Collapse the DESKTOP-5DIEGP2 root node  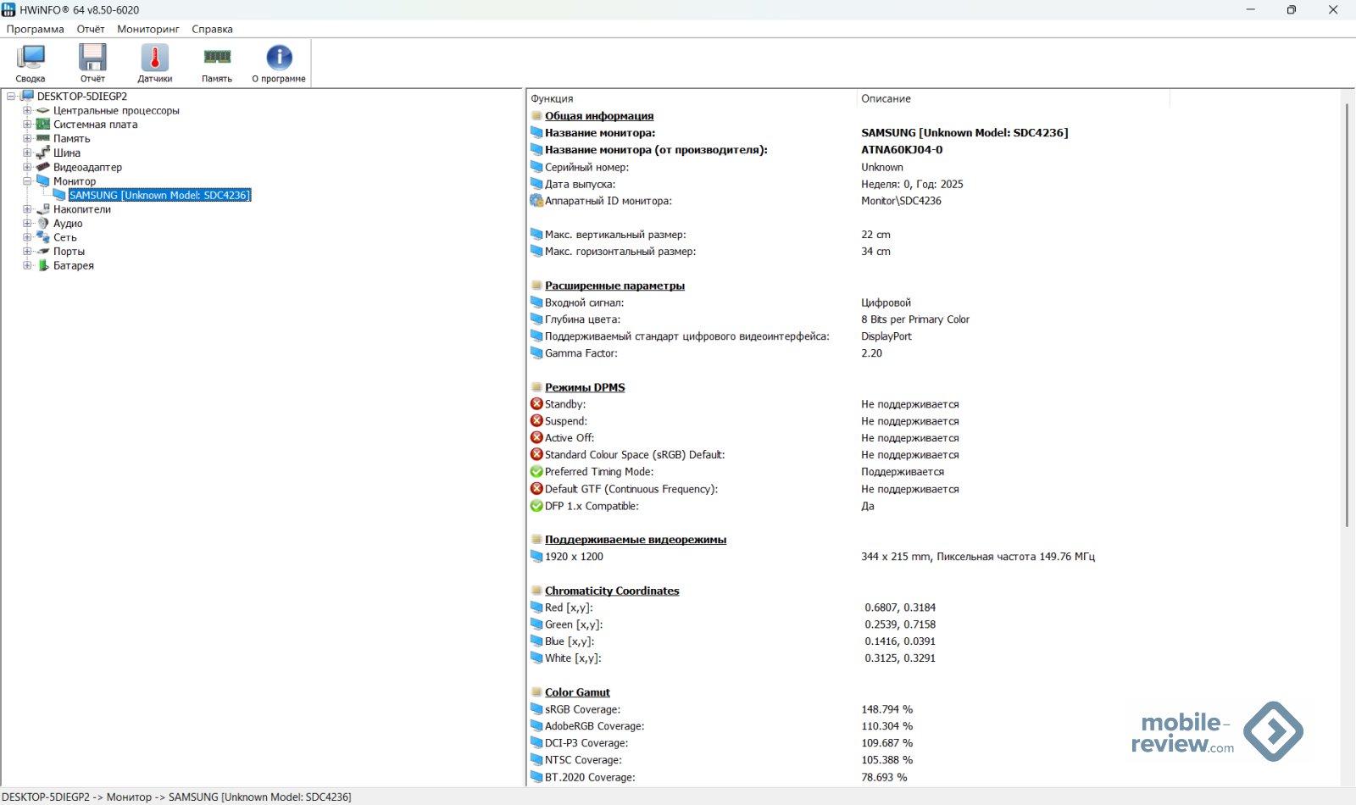click(11, 96)
